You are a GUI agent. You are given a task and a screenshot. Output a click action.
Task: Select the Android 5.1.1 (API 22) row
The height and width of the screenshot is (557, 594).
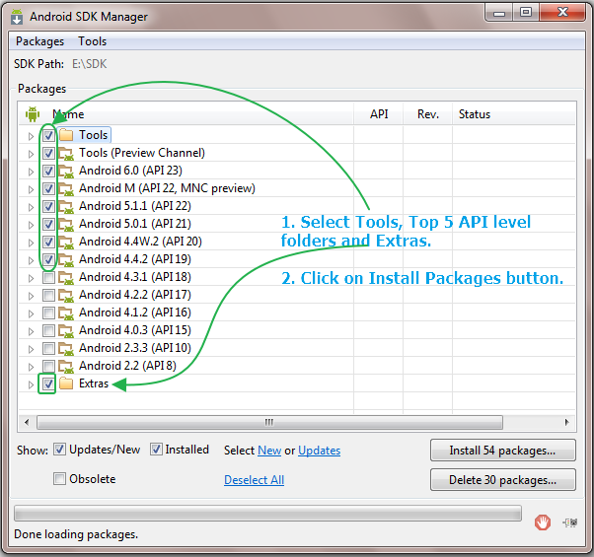[x=297, y=206]
